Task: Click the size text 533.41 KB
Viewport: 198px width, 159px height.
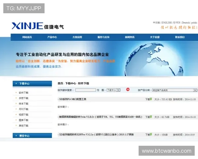Action: (x=167, y=99)
